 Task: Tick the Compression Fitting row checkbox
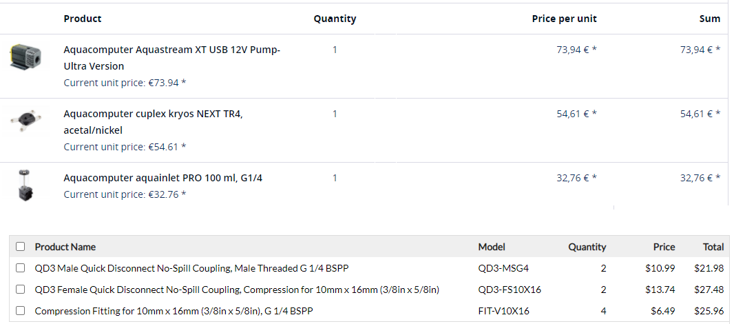tap(20, 311)
